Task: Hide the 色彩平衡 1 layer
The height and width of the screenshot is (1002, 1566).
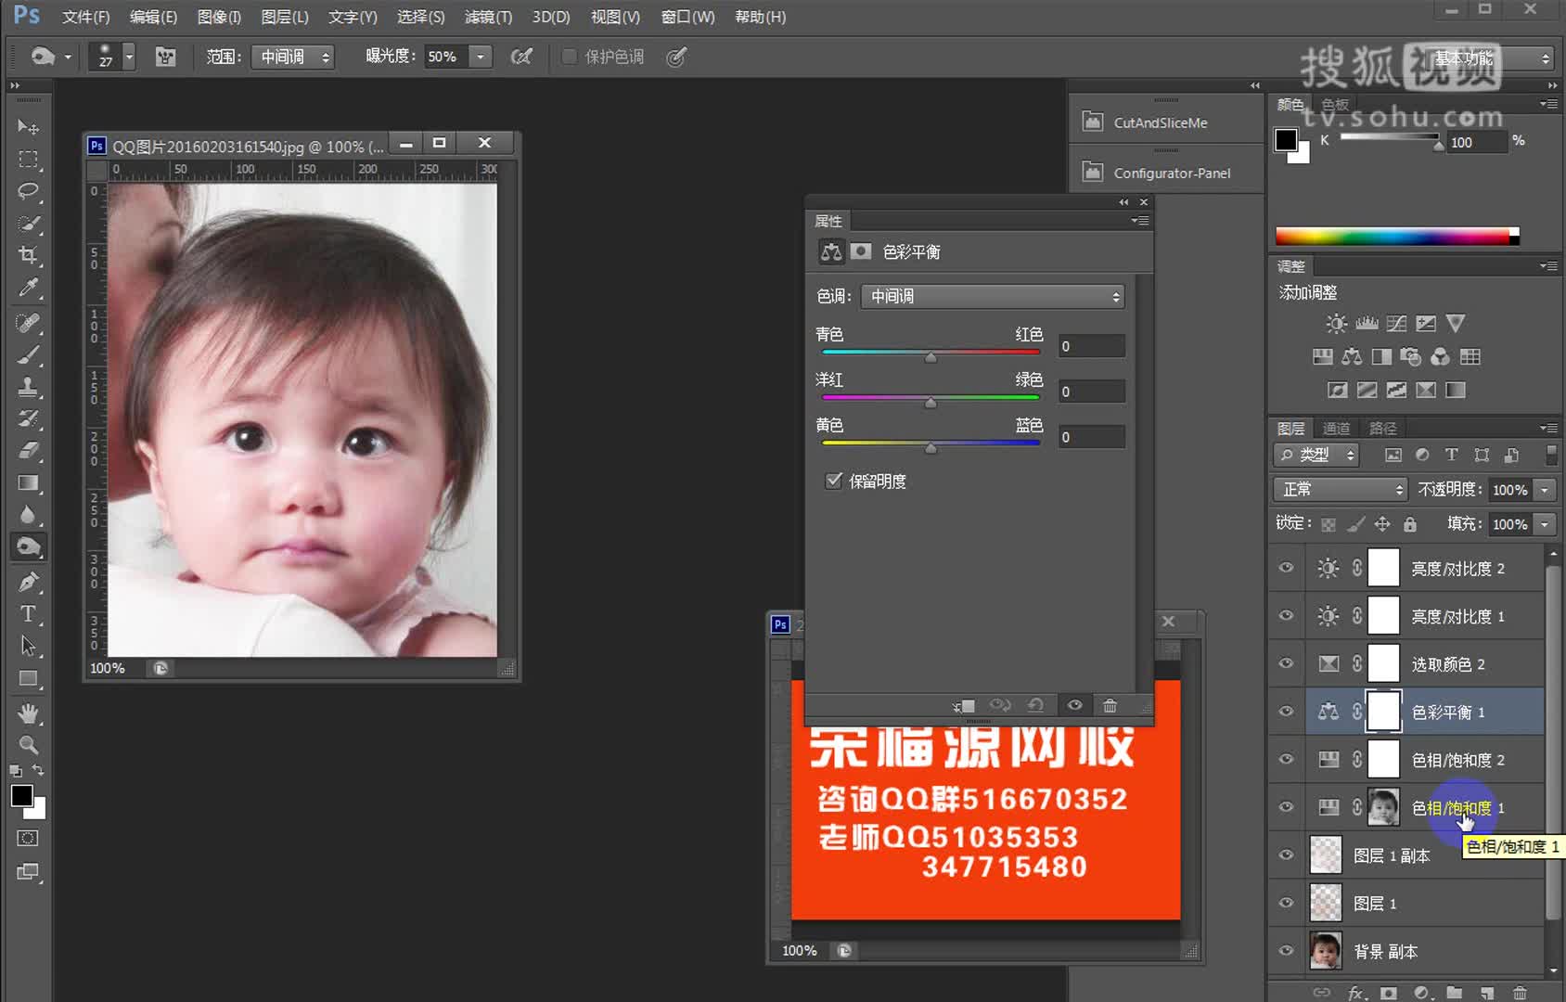Action: click(1286, 712)
